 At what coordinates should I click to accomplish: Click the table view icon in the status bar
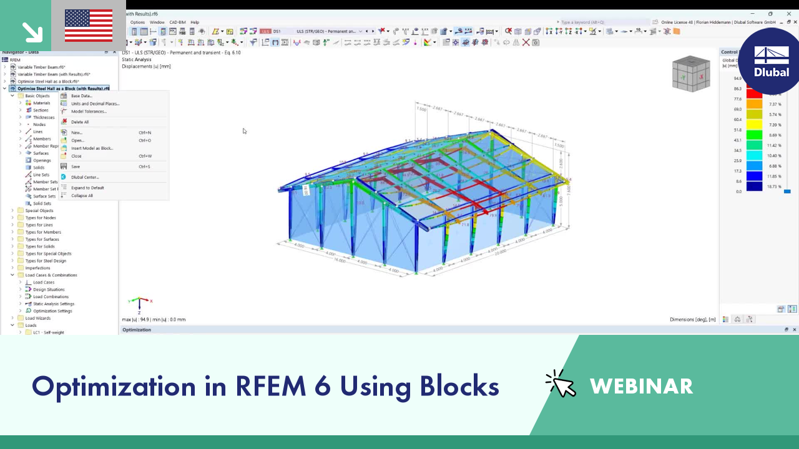(x=725, y=319)
